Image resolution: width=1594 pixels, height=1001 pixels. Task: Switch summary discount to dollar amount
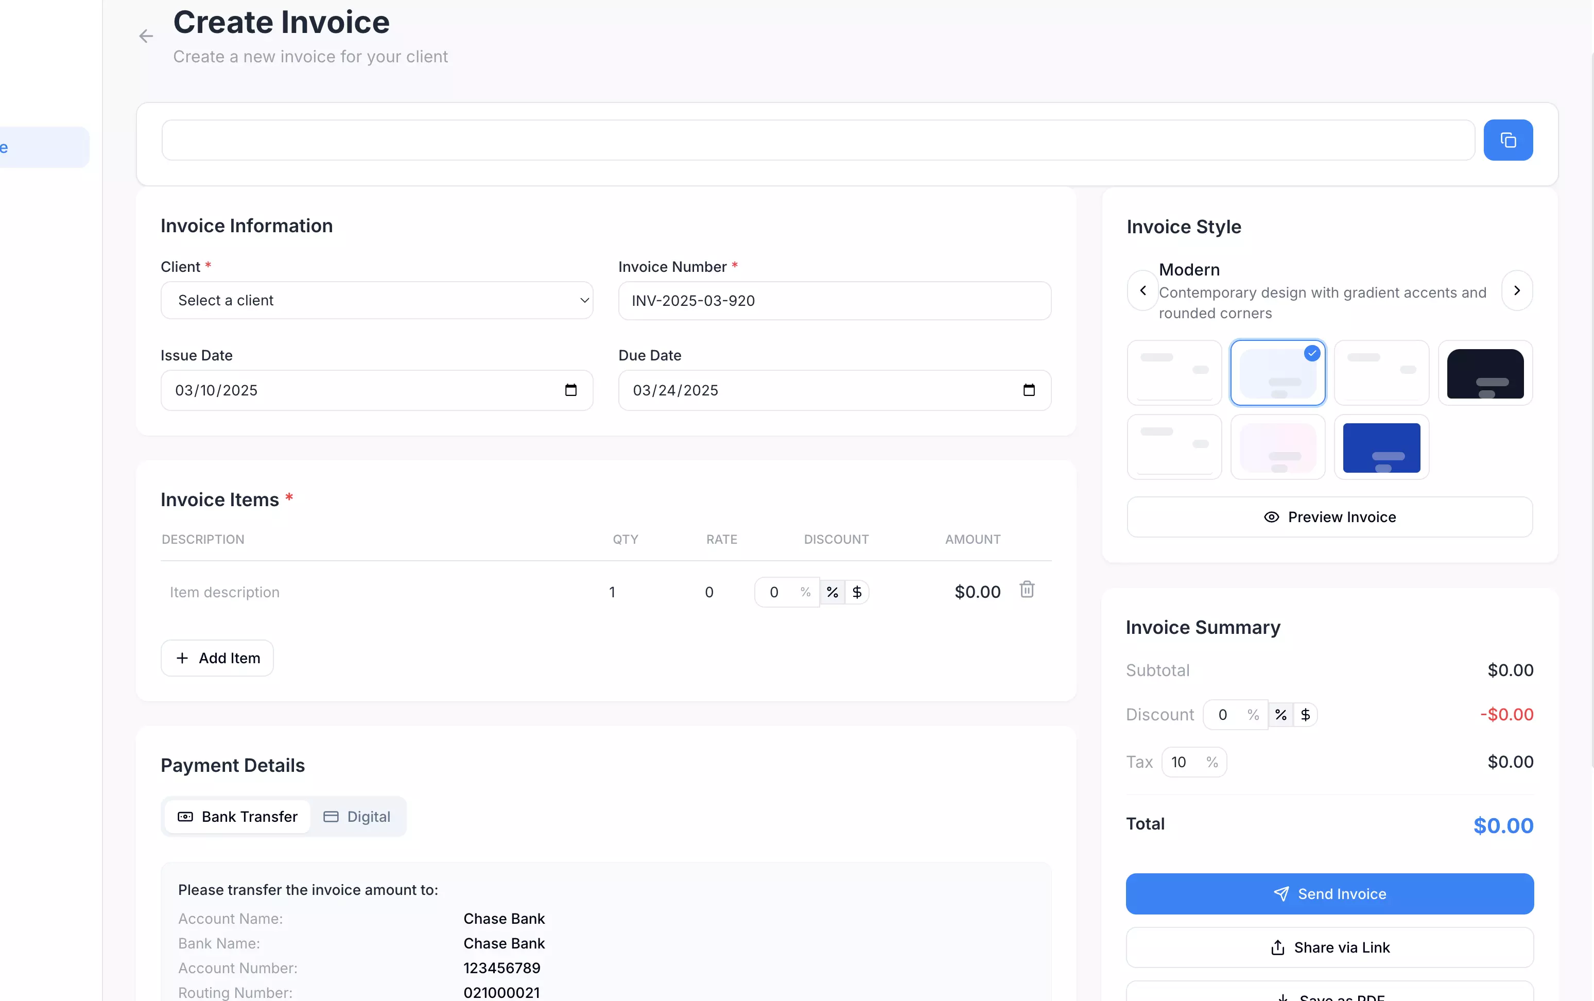click(1305, 714)
